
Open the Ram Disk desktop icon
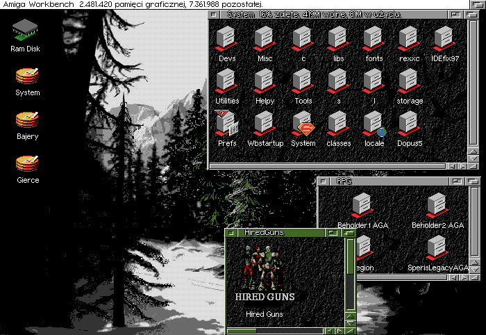[25, 35]
